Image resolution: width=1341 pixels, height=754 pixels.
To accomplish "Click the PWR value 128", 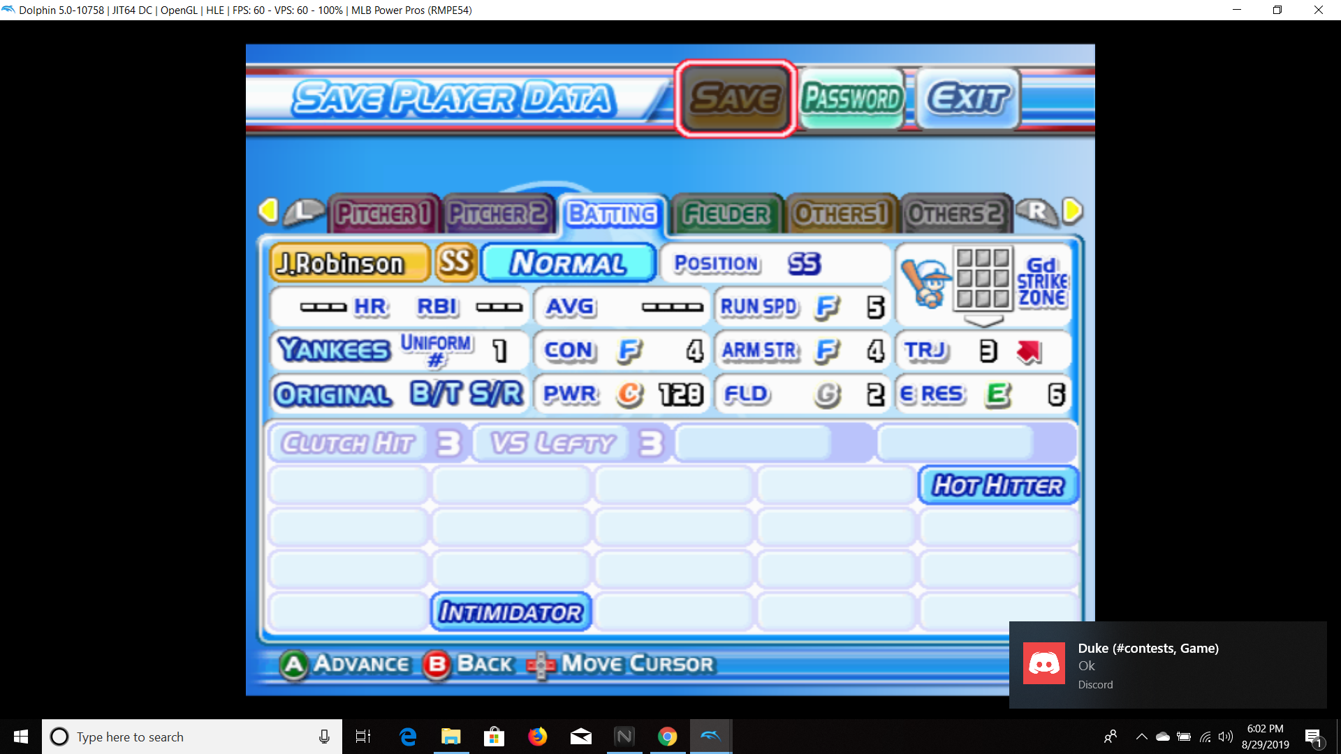I will pos(681,394).
